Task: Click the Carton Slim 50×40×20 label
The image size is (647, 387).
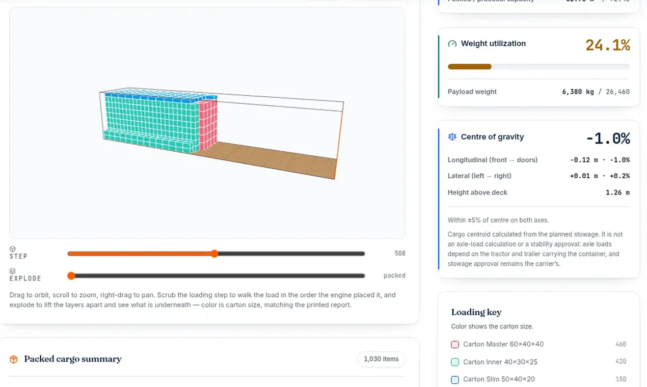Action: point(499,379)
